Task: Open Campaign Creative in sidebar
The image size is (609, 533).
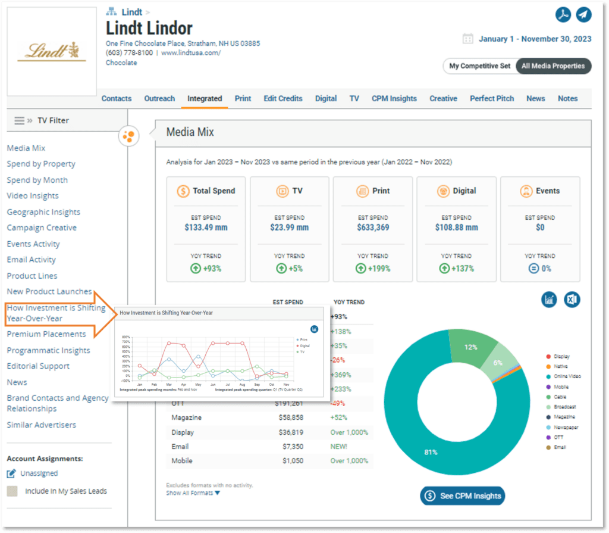Action: (42, 228)
